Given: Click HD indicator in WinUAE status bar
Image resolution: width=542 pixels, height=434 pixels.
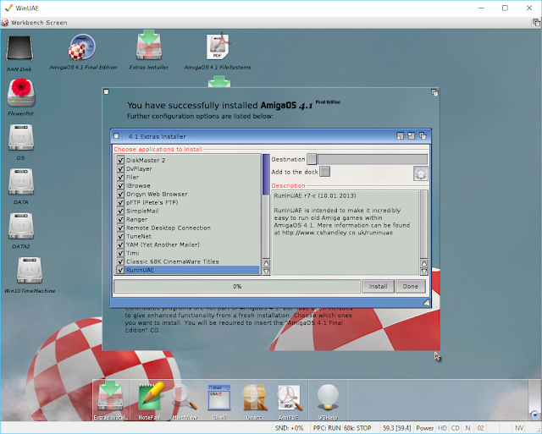Looking at the screenshot, I should click(442, 428).
